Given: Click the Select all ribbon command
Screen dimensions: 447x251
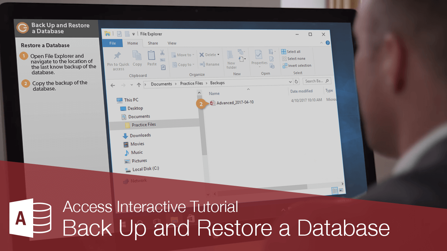Looking at the screenshot, I should pyautogui.click(x=291, y=52).
